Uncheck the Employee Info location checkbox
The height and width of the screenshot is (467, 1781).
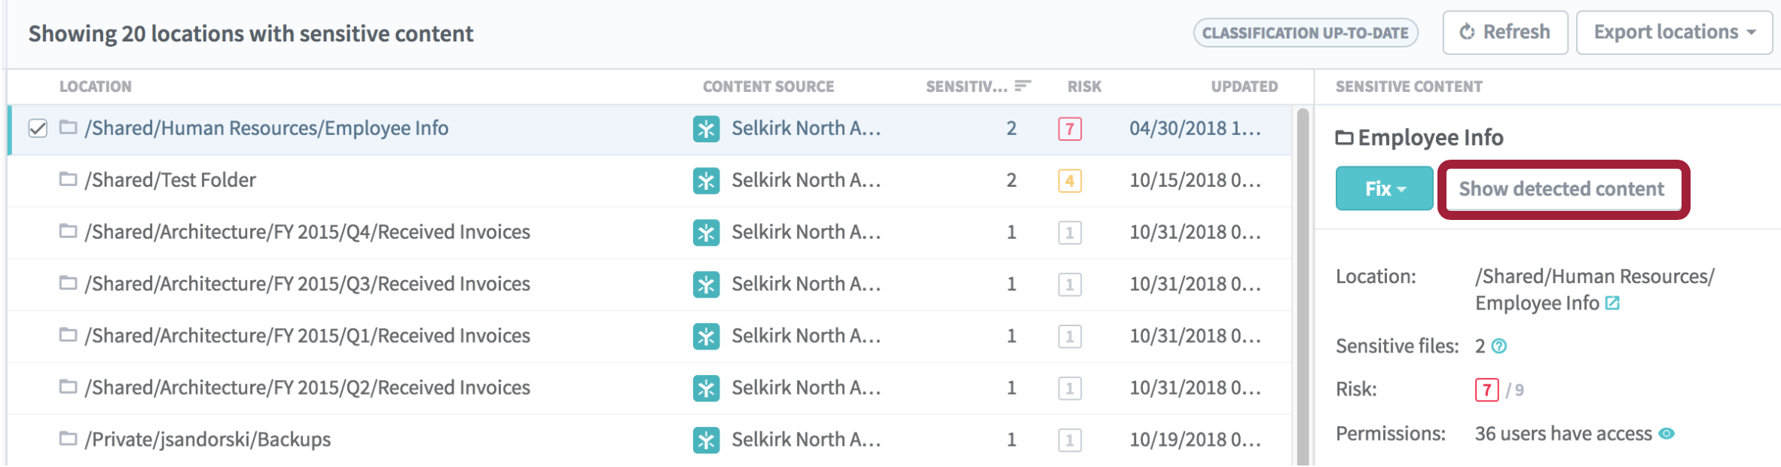38,129
